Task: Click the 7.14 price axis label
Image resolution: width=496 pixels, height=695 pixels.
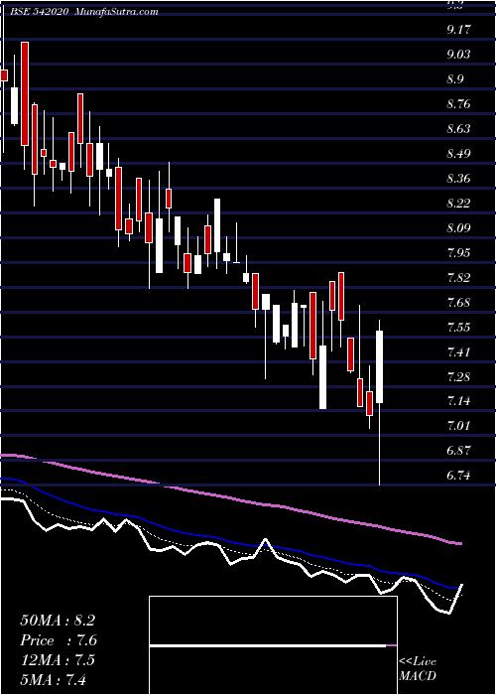Action: [459, 401]
